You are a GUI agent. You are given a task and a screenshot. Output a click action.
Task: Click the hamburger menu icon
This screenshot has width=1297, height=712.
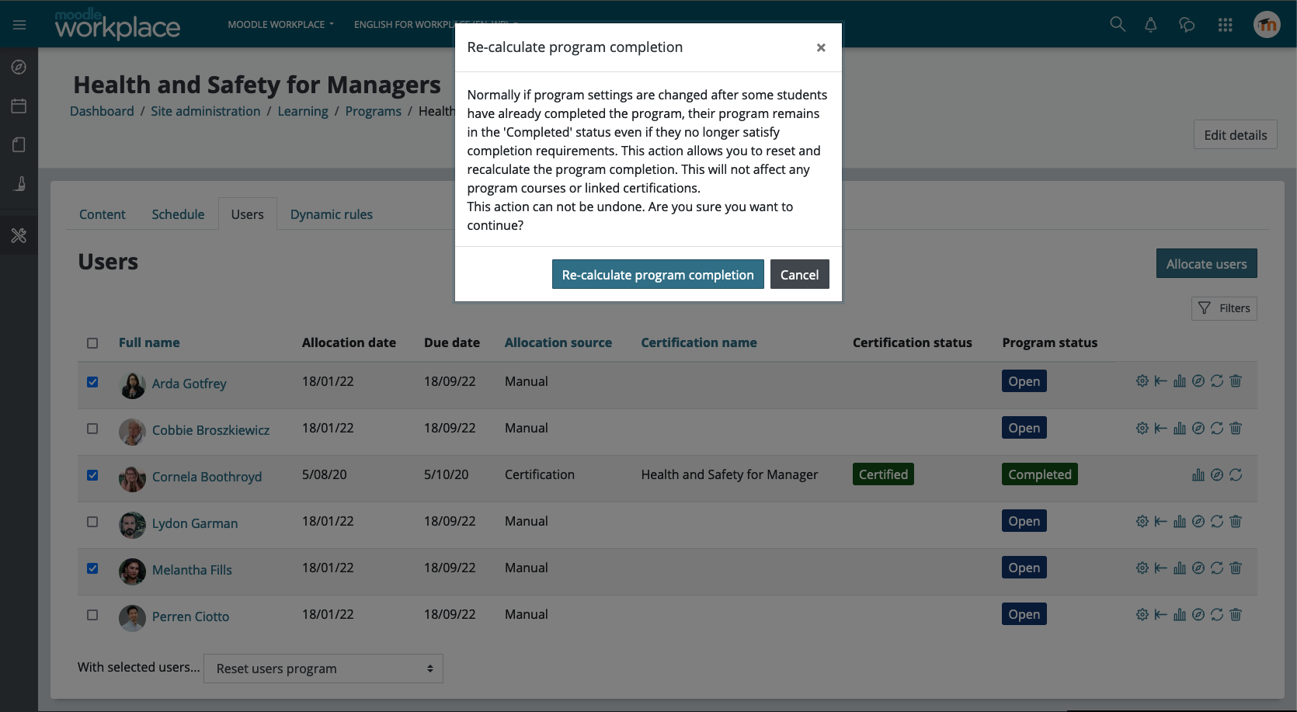(19, 25)
